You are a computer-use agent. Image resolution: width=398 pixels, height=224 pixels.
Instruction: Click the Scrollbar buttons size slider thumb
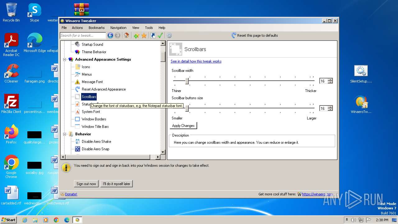coord(187,108)
